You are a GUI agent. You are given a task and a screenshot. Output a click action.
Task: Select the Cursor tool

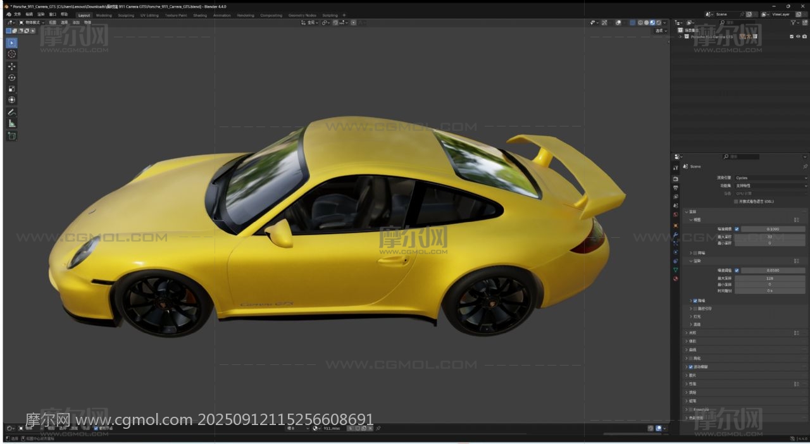coord(12,54)
